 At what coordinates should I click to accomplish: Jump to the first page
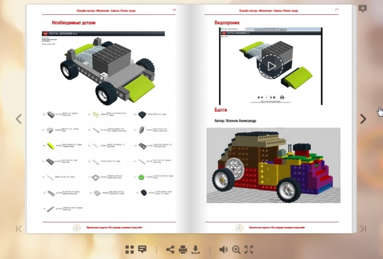click(19, 229)
